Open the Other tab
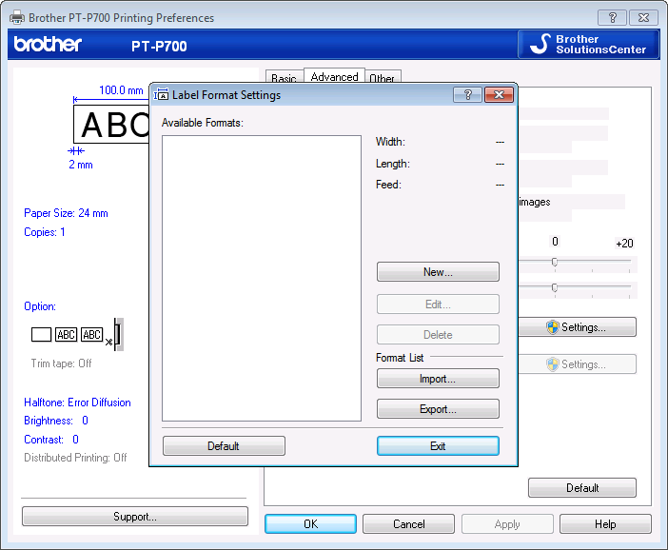This screenshot has width=668, height=550. pos(383,78)
